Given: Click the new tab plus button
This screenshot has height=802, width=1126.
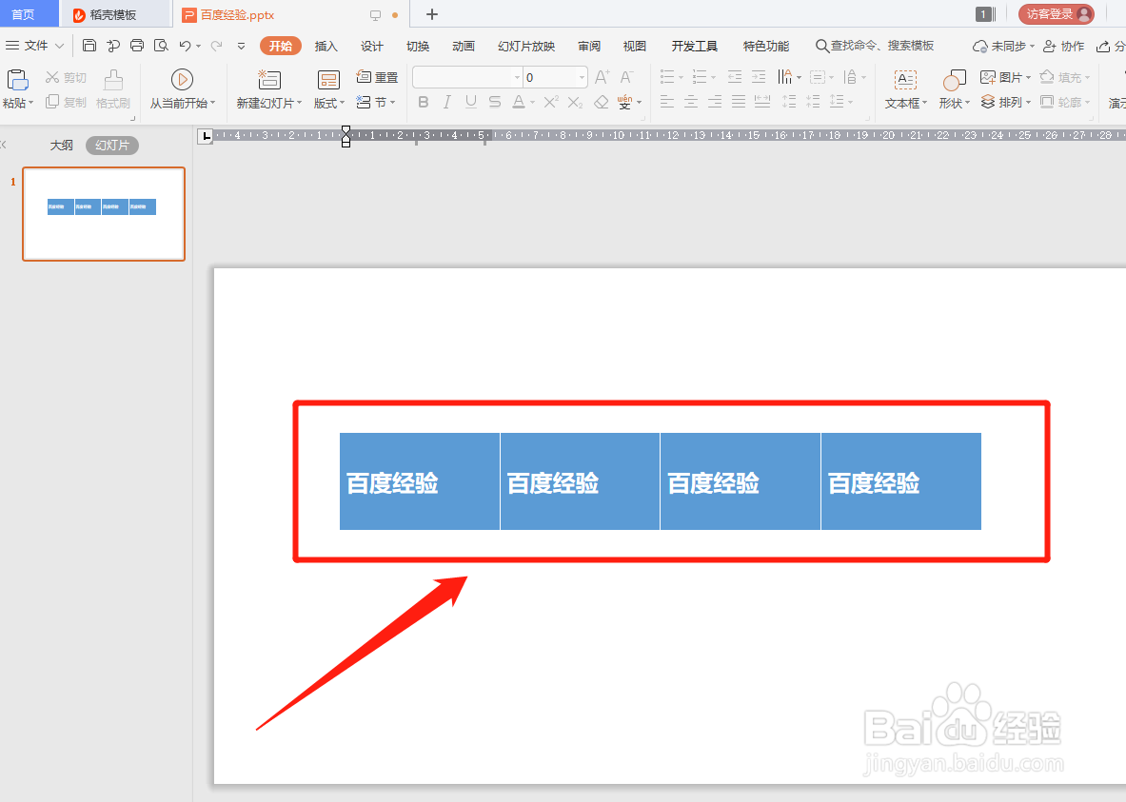Looking at the screenshot, I should point(431,14).
